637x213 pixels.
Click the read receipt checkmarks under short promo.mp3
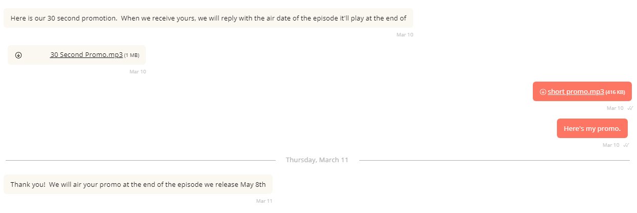(630, 108)
